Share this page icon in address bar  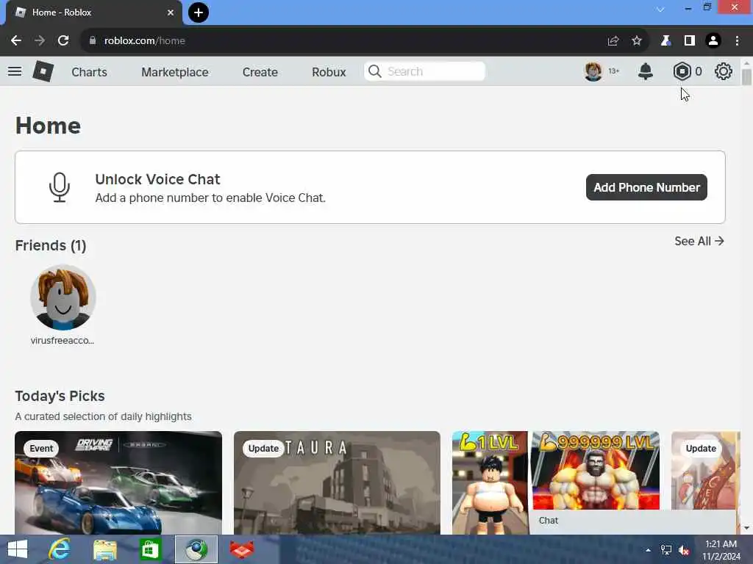click(613, 41)
